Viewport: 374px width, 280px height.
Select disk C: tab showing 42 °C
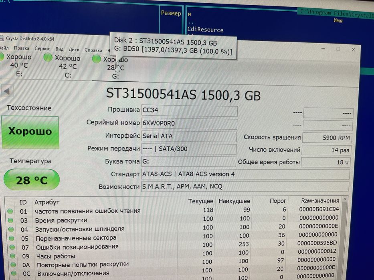click(x=63, y=66)
